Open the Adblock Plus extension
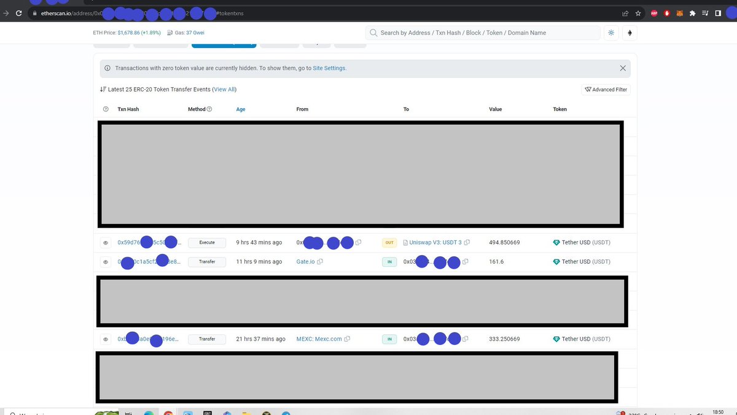Image resolution: width=737 pixels, height=415 pixels. [x=654, y=13]
